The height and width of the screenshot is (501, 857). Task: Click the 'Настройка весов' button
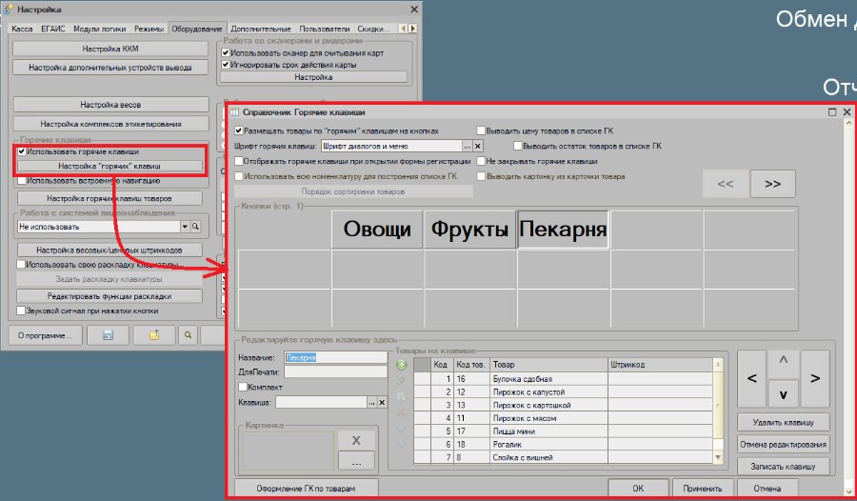pyautogui.click(x=110, y=105)
